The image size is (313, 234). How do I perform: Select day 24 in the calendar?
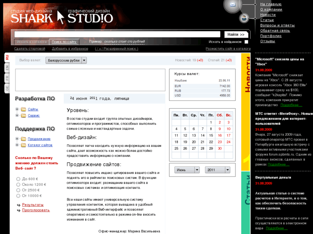pyautogui.click(x=228, y=142)
